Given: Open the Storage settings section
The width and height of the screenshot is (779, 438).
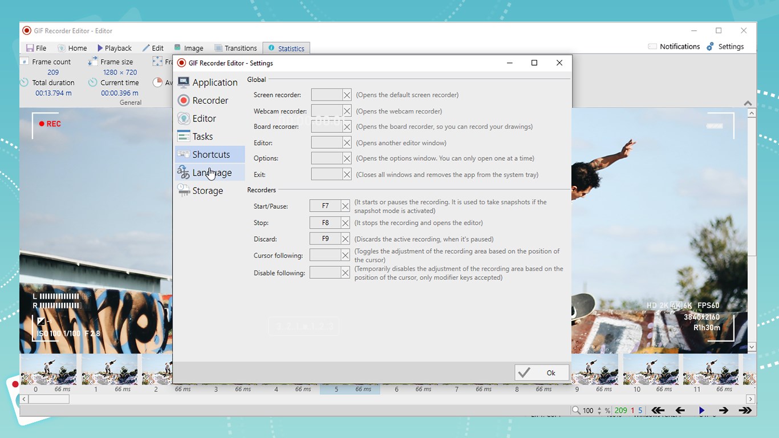Looking at the screenshot, I should point(206,190).
